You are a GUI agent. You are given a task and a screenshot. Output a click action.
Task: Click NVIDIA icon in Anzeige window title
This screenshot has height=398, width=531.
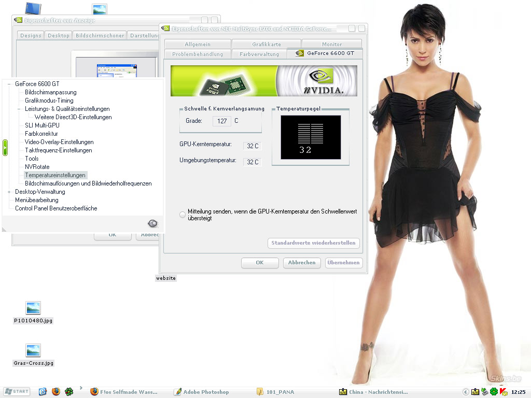pyautogui.click(x=18, y=20)
